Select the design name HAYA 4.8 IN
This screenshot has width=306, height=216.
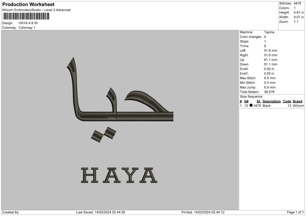28,23
